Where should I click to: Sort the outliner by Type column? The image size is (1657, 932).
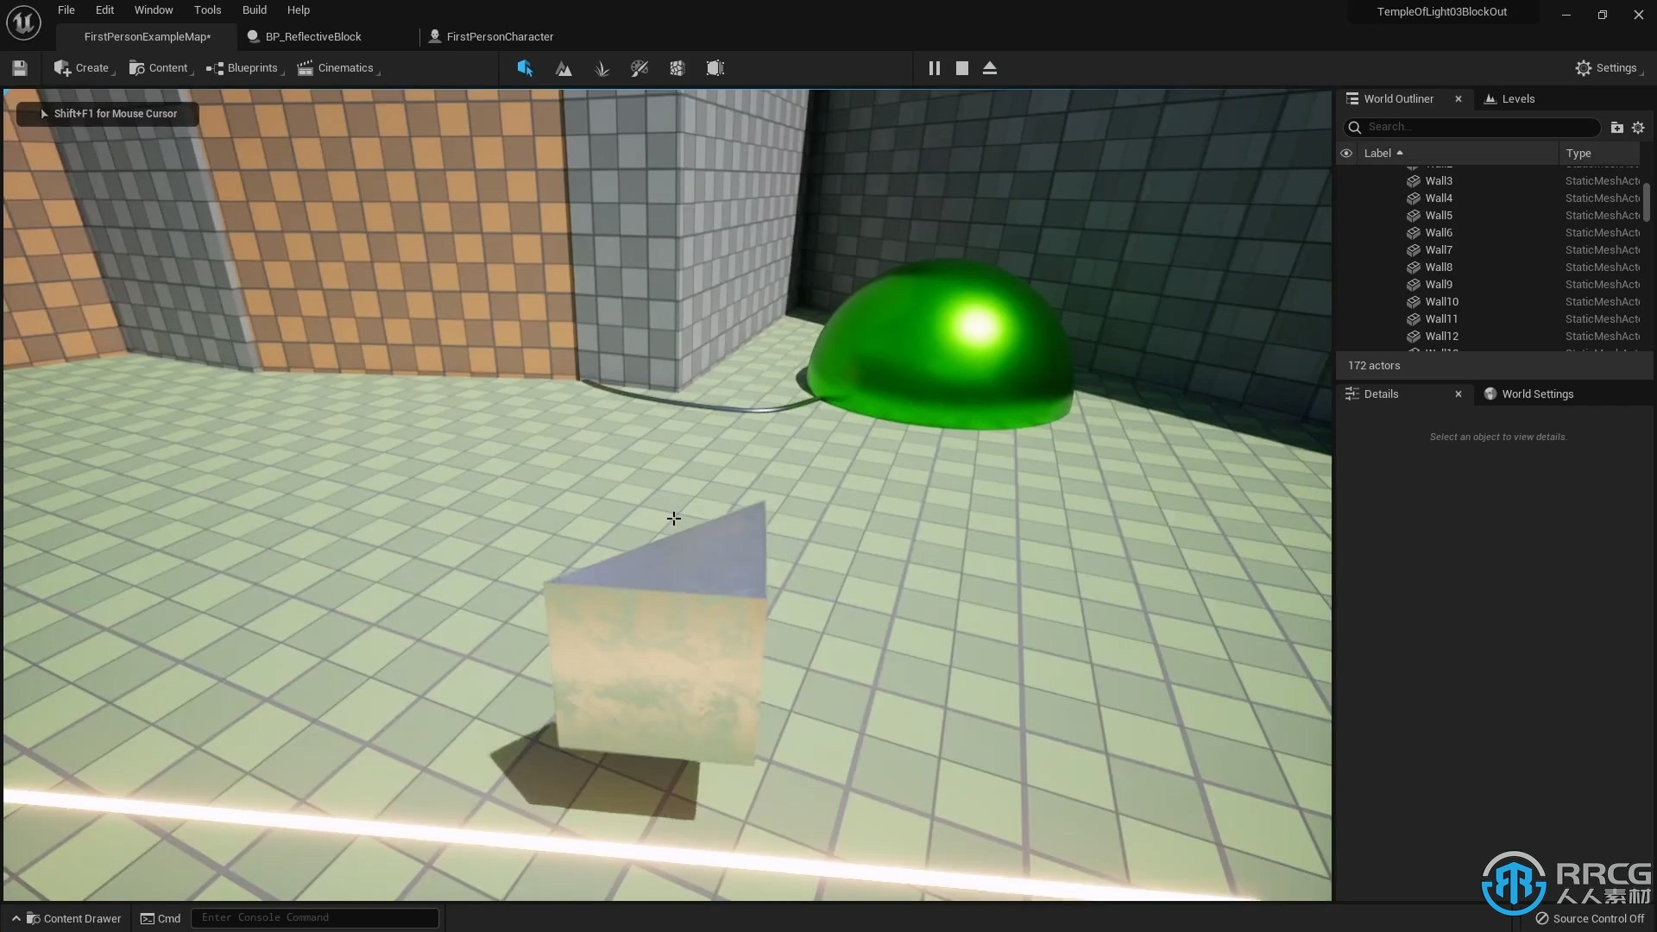(1601, 154)
